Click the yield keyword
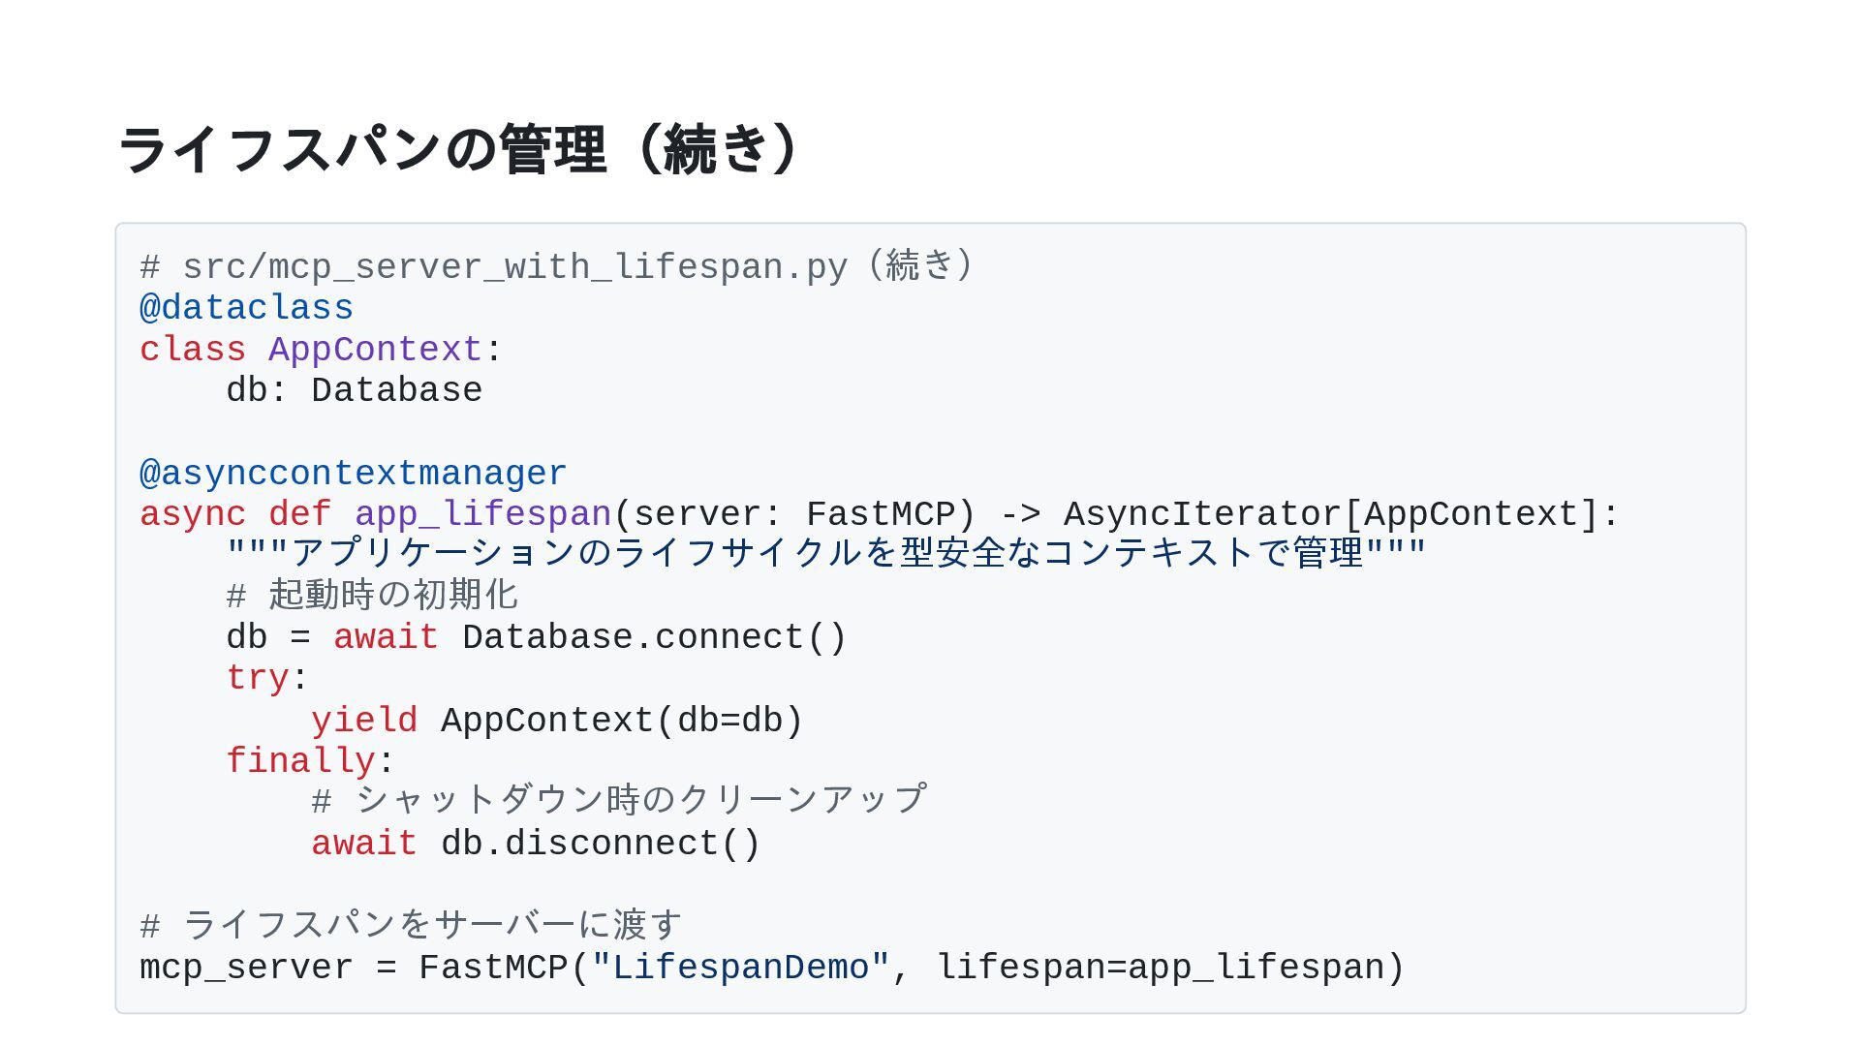Viewport: 1860px width, 1046px height. [x=363, y=721]
